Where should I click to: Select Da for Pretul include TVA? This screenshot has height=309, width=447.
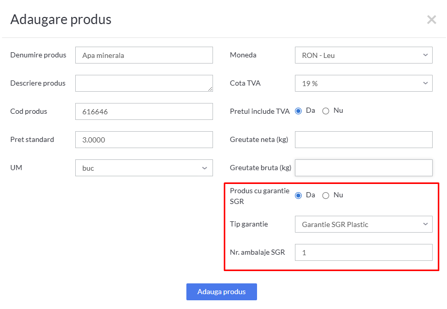[x=299, y=111]
